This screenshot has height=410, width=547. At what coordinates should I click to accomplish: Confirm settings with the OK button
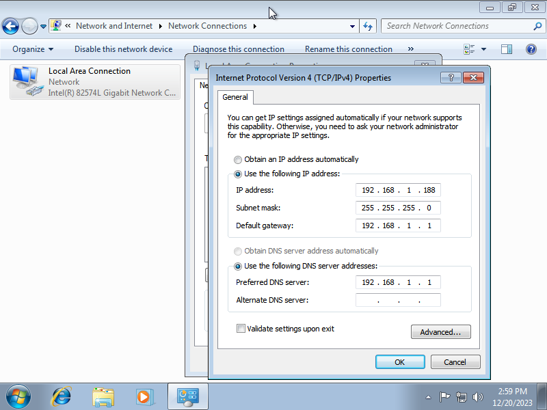[x=399, y=362]
